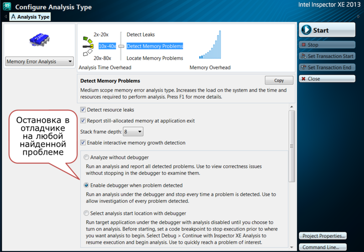The image size is (364, 252).
Task: Click the red stop square icon
Action: (x=303, y=45)
